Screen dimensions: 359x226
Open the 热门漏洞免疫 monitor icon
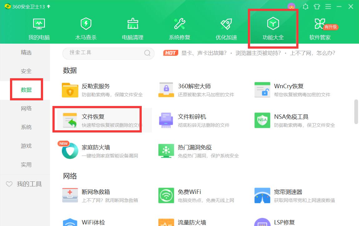166,151
